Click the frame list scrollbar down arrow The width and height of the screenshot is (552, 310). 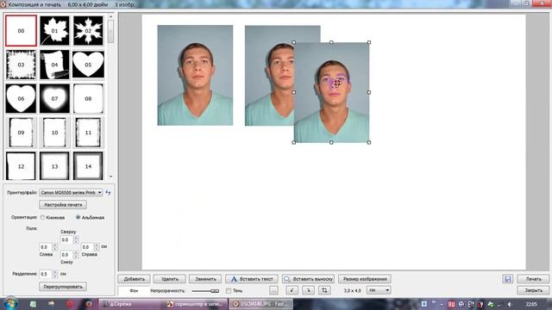click(111, 177)
